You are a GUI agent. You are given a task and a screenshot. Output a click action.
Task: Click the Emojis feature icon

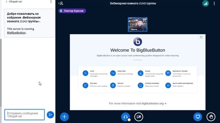tap(113, 85)
